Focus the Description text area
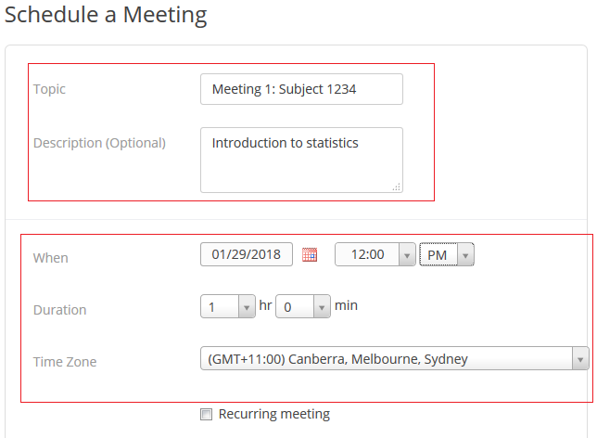 (301, 160)
